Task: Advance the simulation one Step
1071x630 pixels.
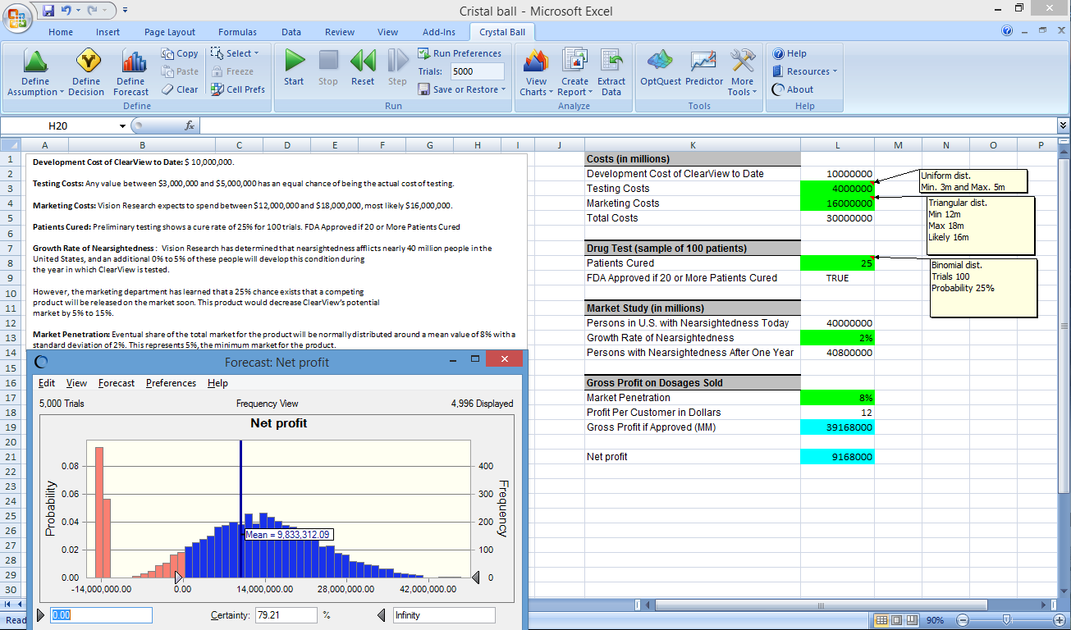Action: coord(397,67)
